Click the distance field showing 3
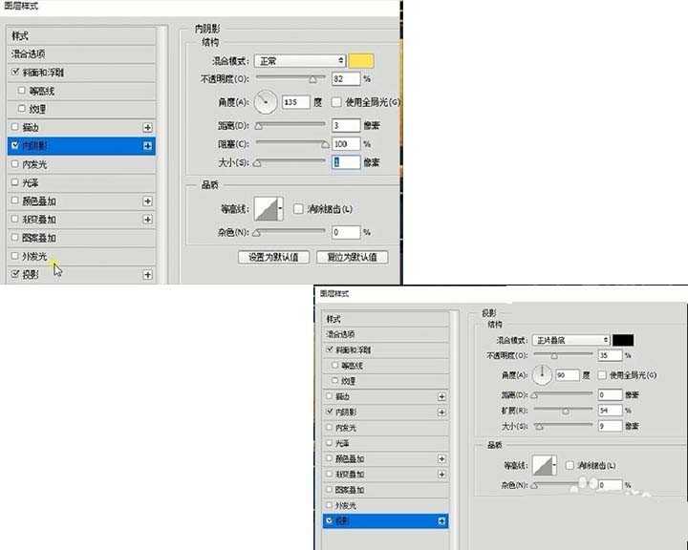The width and height of the screenshot is (688, 550). click(x=345, y=125)
